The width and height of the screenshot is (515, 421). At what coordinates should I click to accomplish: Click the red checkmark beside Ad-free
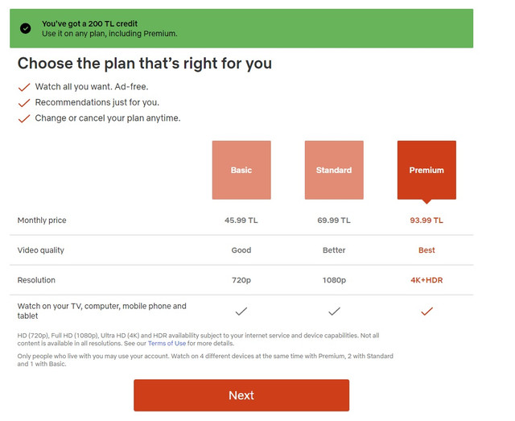pyautogui.click(x=24, y=87)
